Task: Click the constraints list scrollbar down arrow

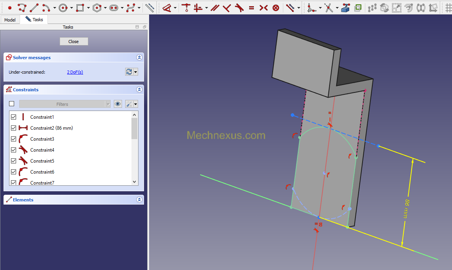Action: pos(135,182)
